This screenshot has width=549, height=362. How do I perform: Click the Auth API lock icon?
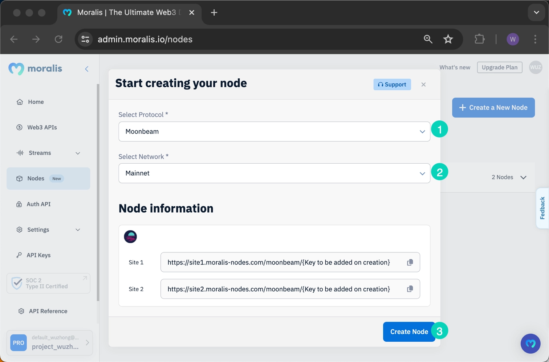[19, 204]
